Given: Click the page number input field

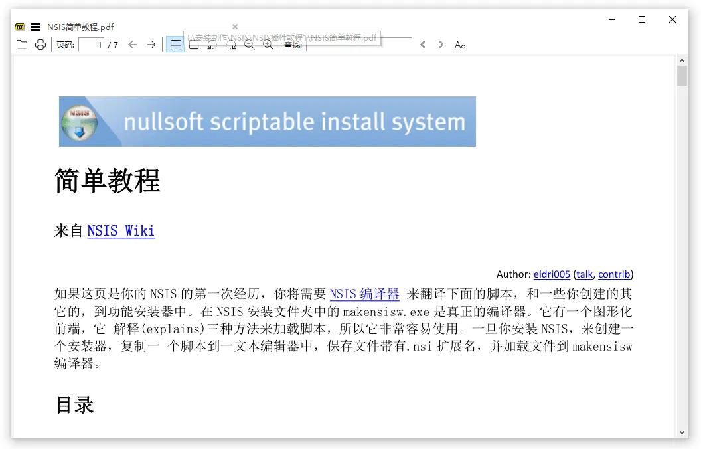Looking at the screenshot, I should (92, 45).
